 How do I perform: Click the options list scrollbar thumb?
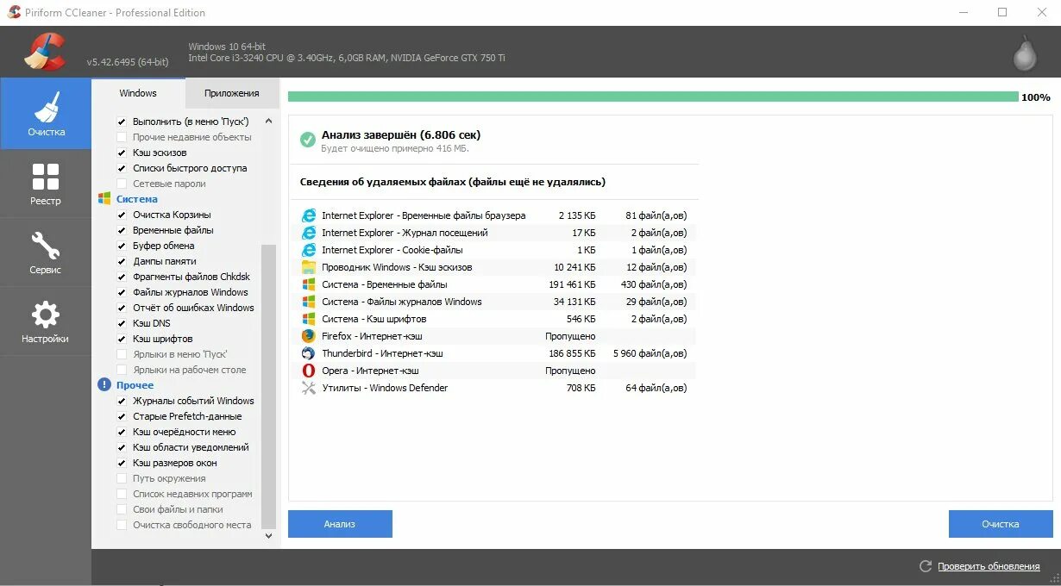(x=268, y=386)
